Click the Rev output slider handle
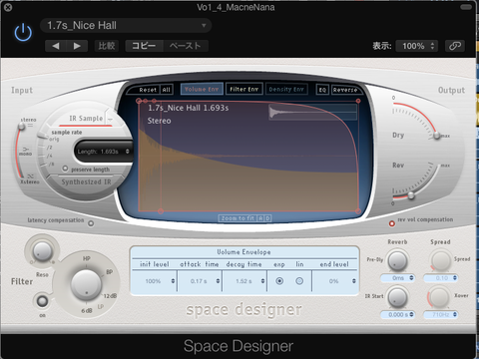The height and width of the screenshot is (359, 479). click(x=411, y=195)
